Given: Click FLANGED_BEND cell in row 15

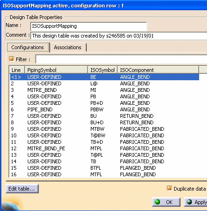Looking at the screenshot, I should coord(138,168).
